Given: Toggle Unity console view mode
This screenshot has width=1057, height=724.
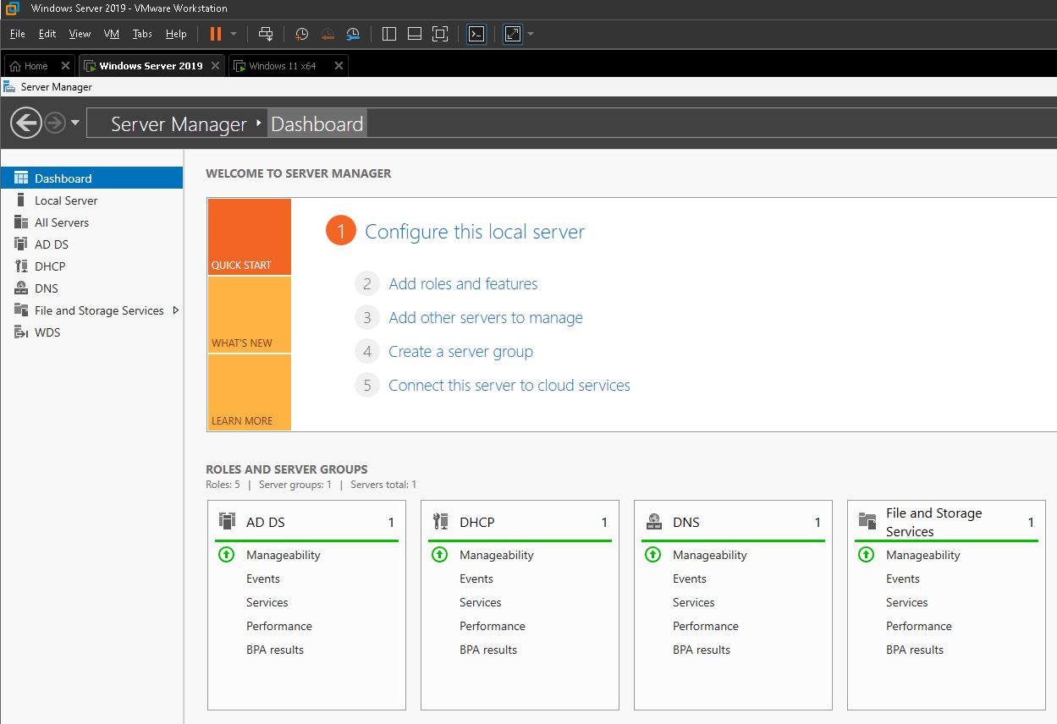Looking at the screenshot, I should [x=476, y=34].
